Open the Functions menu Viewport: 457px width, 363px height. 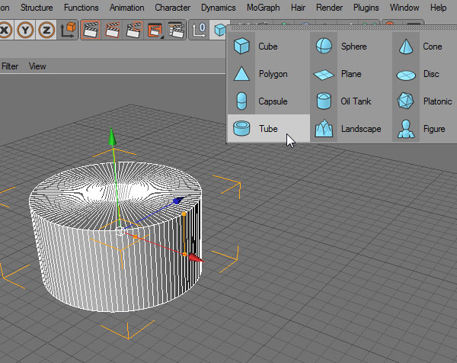coord(81,8)
